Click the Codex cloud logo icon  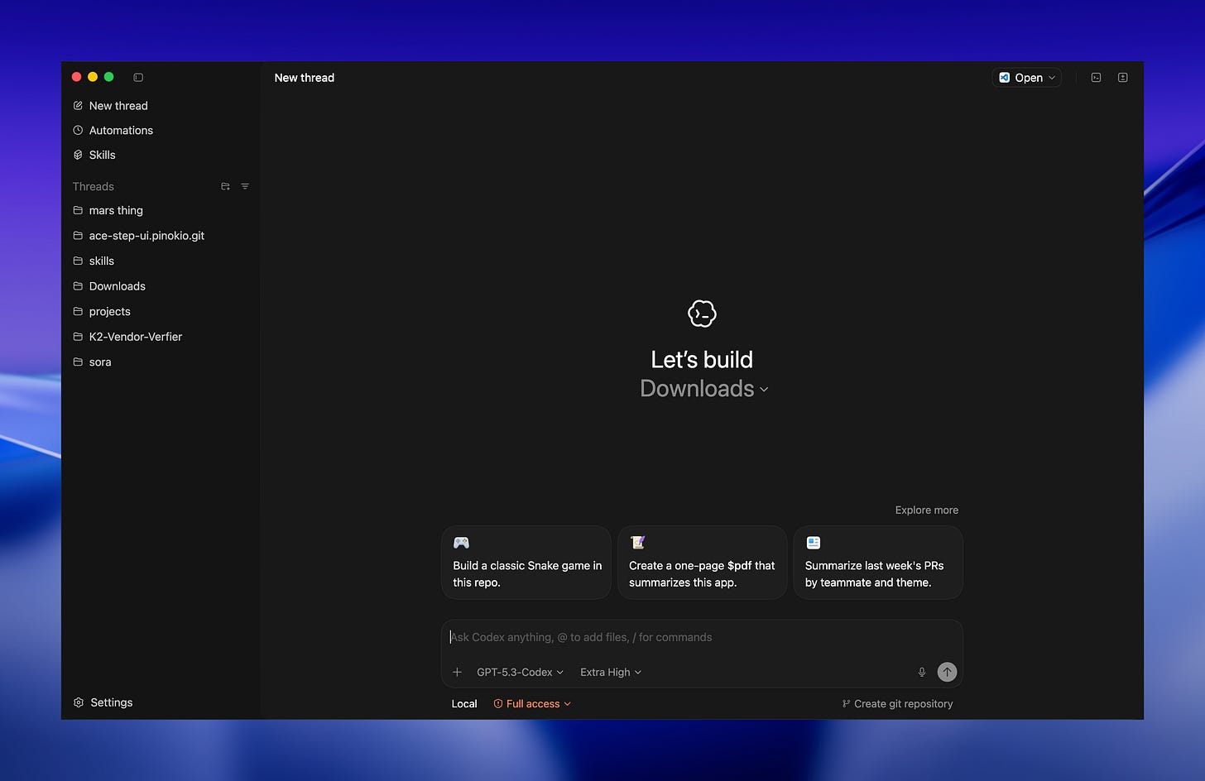[x=702, y=314]
